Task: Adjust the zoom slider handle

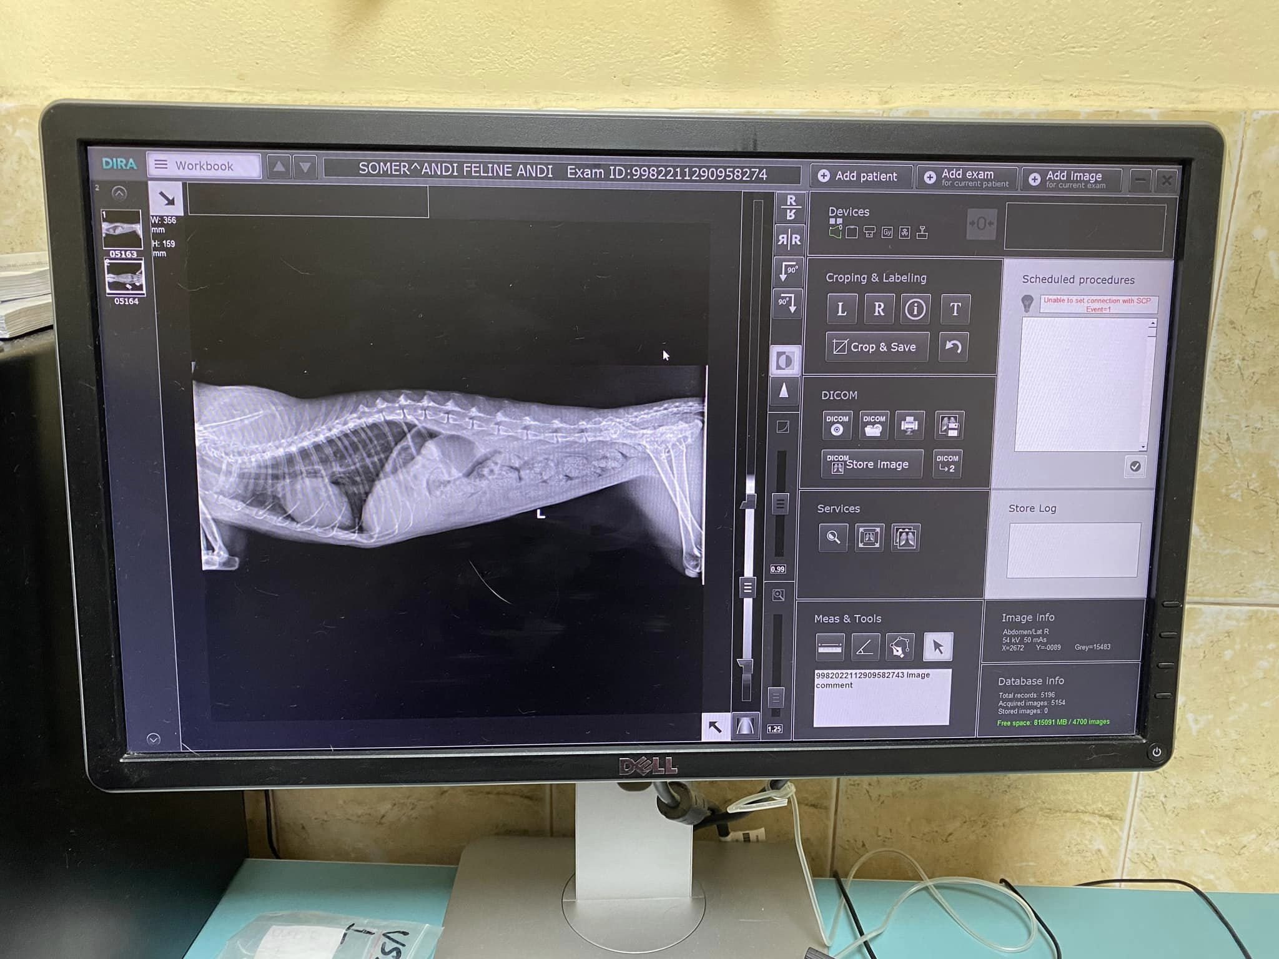Action: tap(775, 697)
